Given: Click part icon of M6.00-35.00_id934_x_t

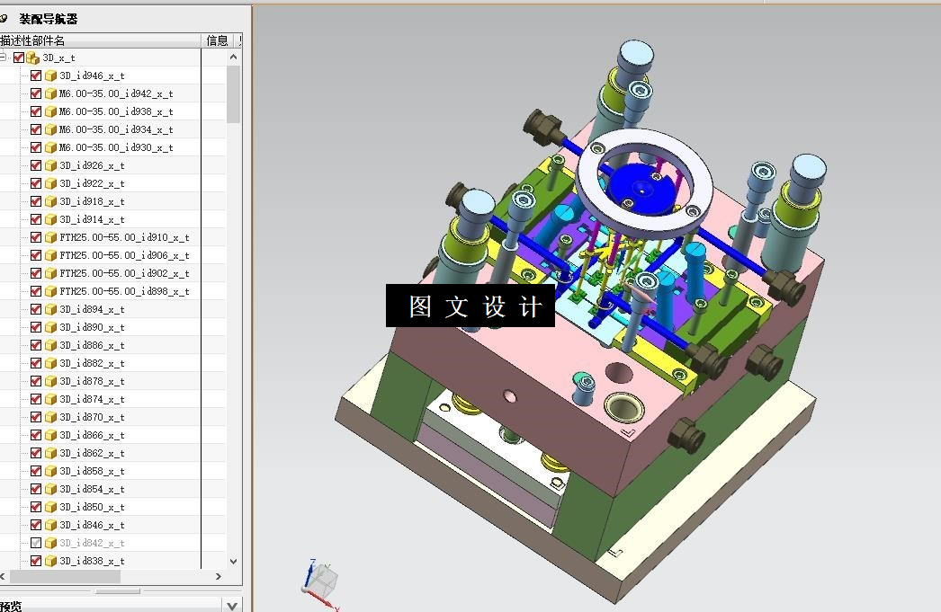Looking at the screenshot, I should 50,129.
